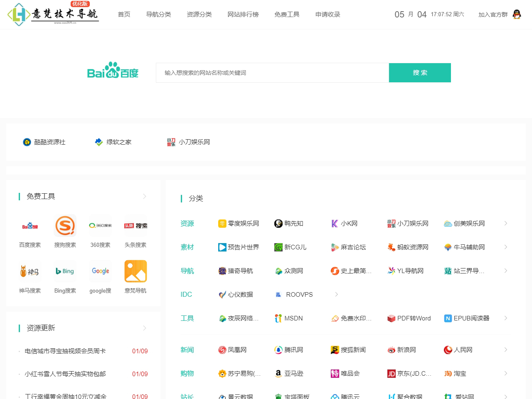
Task: Click the 头条搜索 icon
Action: click(x=135, y=226)
